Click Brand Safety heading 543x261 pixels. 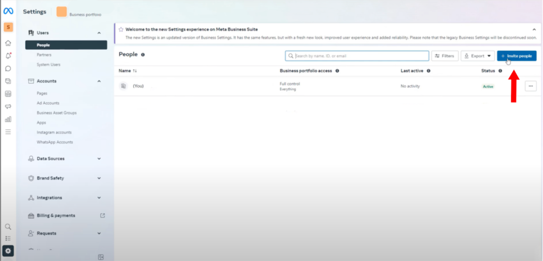click(x=50, y=178)
